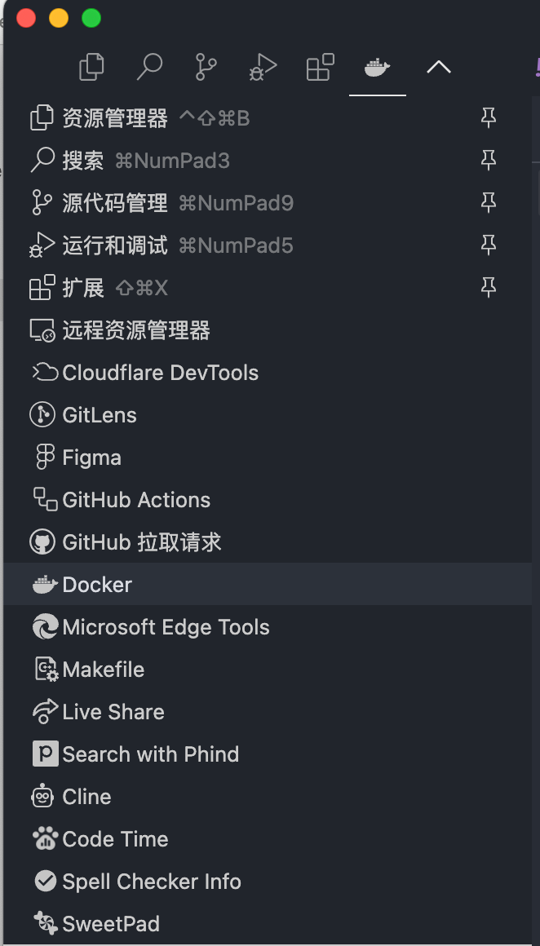The width and height of the screenshot is (540, 946).
Task: Click the Run and Debug activity bar icon
Action: (x=263, y=68)
